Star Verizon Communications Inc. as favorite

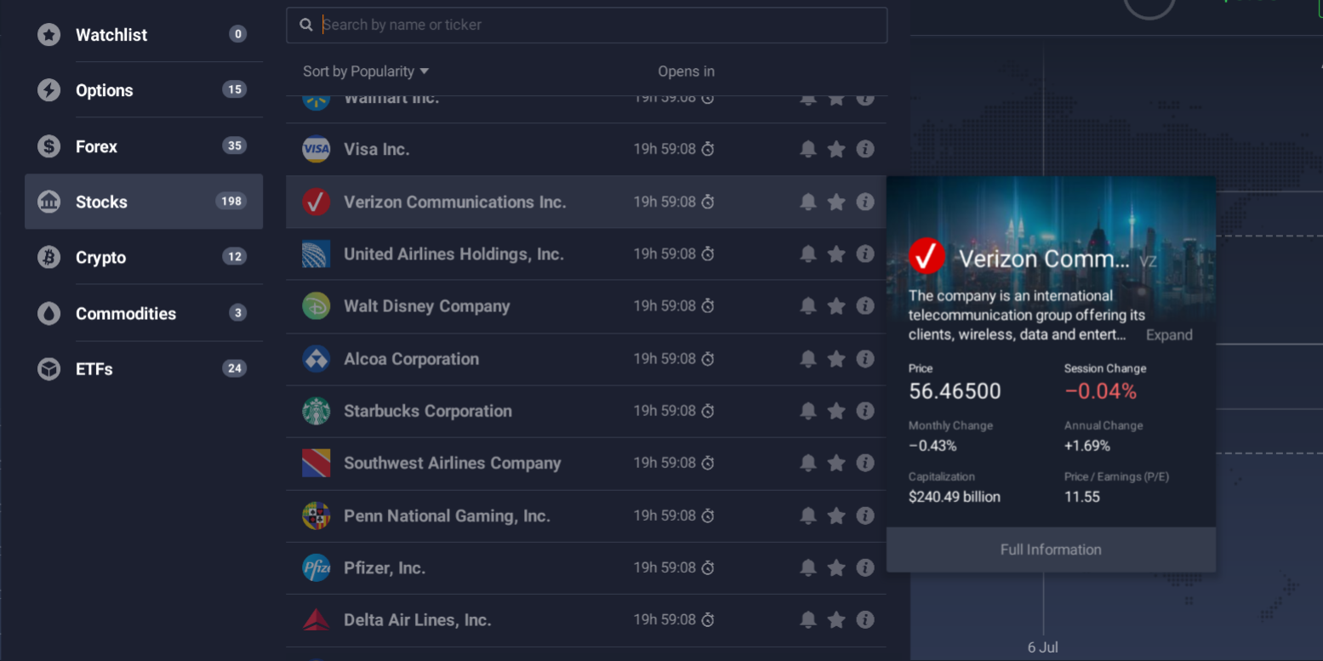[x=836, y=202]
